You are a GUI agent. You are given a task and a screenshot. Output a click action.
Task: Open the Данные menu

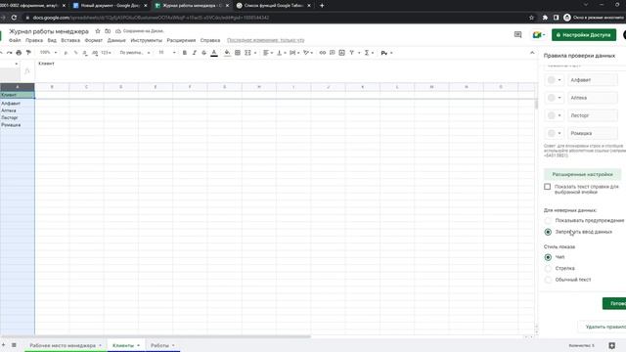(116, 40)
